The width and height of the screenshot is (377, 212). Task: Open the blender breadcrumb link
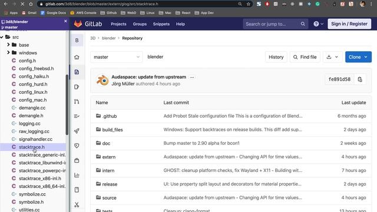click(x=108, y=38)
